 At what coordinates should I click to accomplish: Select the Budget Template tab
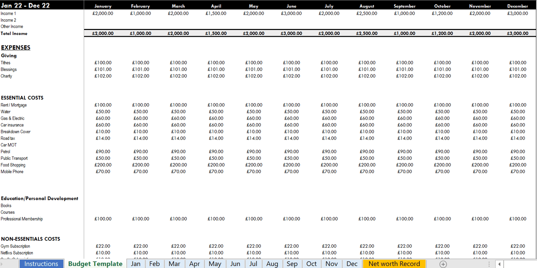95,264
